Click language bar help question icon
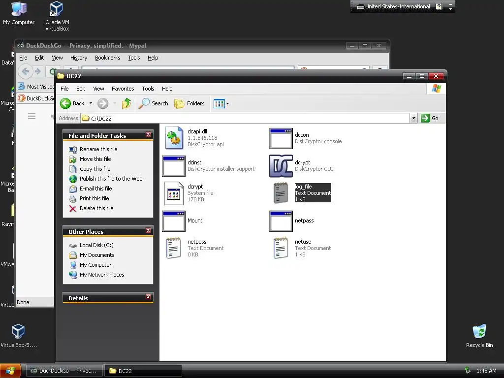 pyautogui.click(x=439, y=6)
